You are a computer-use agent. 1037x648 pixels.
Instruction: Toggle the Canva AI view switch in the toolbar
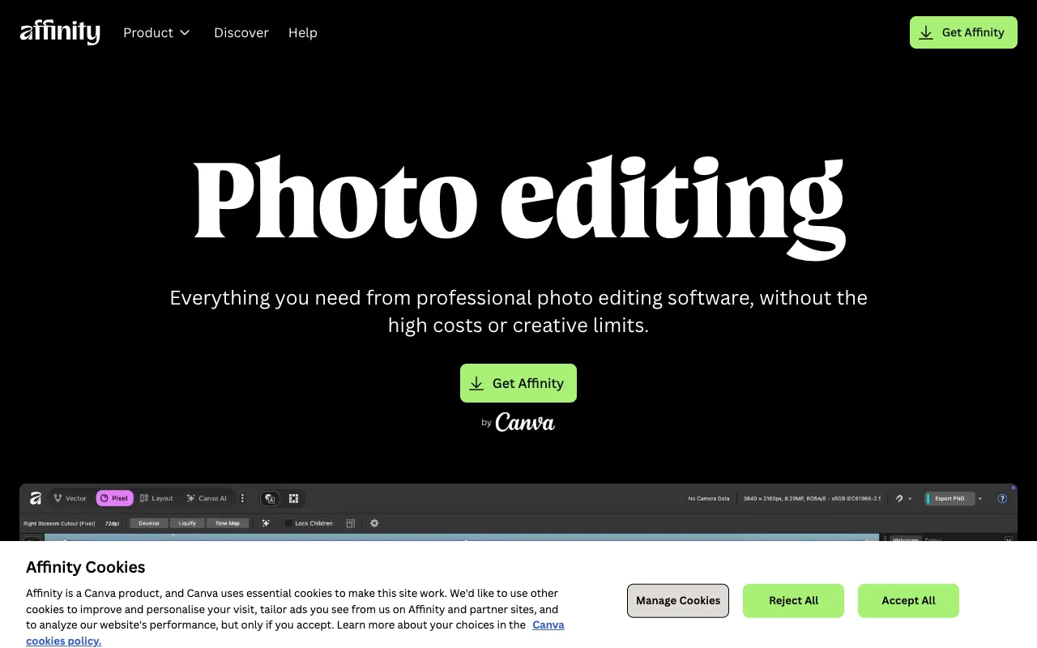270,498
